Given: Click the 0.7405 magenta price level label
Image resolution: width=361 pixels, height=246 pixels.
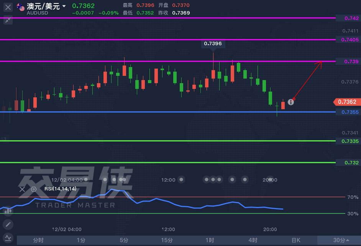Looking at the screenshot, I should (348, 39).
